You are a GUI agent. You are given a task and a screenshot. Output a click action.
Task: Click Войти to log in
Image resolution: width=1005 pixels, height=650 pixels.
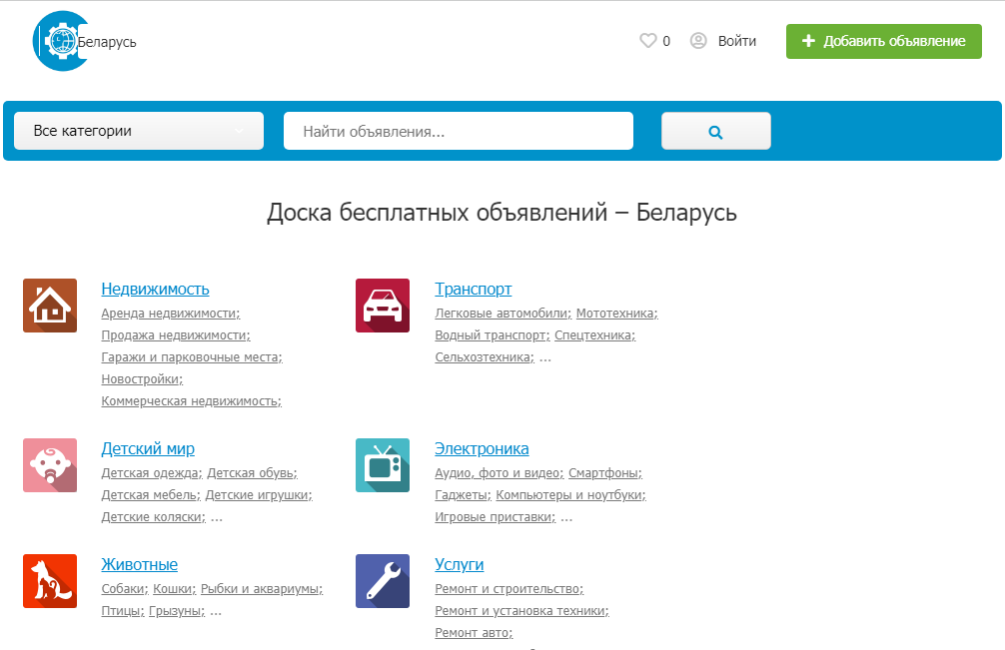[x=736, y=41]
